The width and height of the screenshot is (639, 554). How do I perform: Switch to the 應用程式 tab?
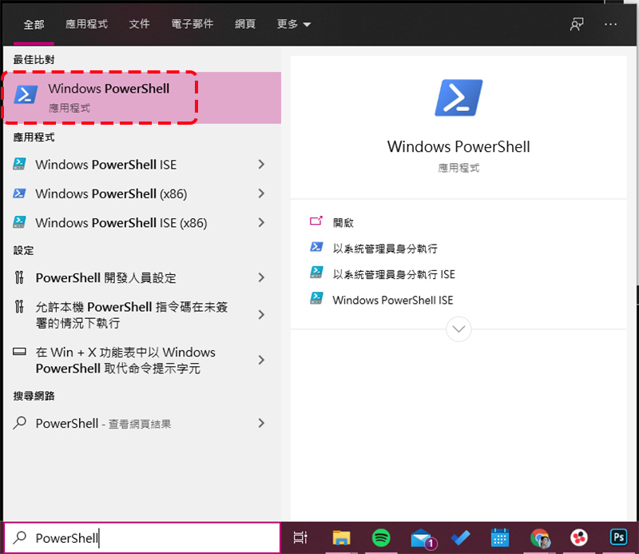pyautogui.click(x=86, y=25)
